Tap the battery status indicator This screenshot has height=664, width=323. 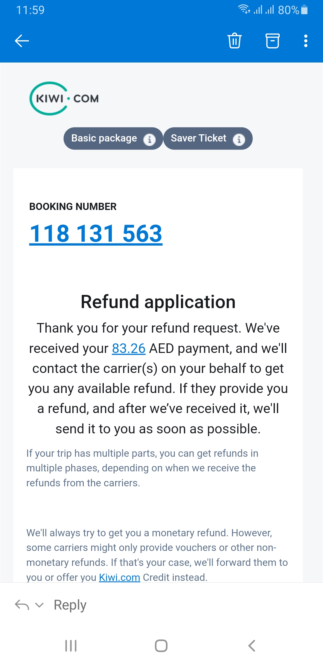point(304,10)
